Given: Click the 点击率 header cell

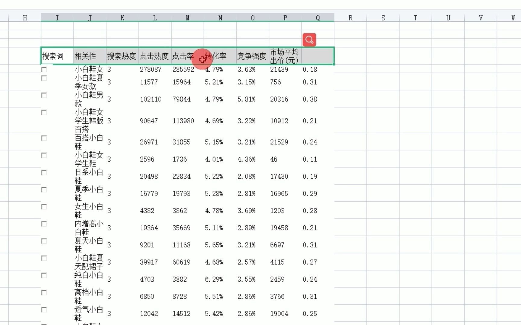Looking at the screenshot, I should click(x=188, y=56).
